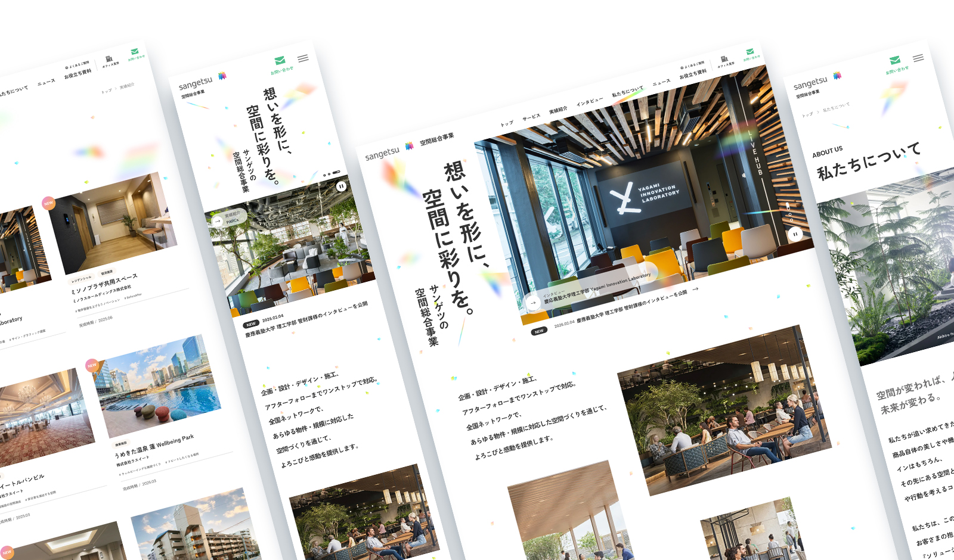Screen dimensions: 954x560
Task: Open 私たちについて menu in desktop nav
Action: (x=627, y=91)
